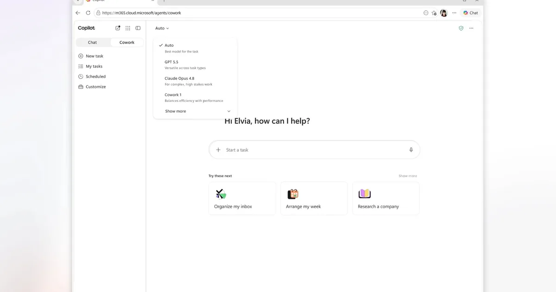
Task: Pick the Research a company card
Action: click(385, 198)
